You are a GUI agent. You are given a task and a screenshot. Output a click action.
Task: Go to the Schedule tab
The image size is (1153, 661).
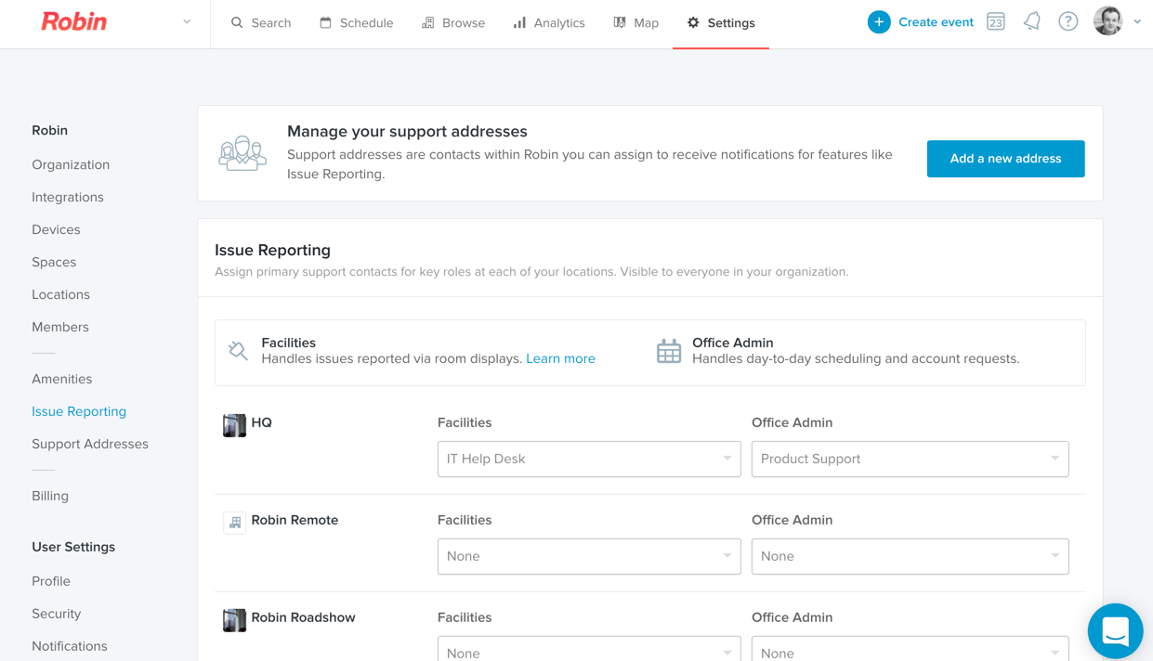coord(356,23)
